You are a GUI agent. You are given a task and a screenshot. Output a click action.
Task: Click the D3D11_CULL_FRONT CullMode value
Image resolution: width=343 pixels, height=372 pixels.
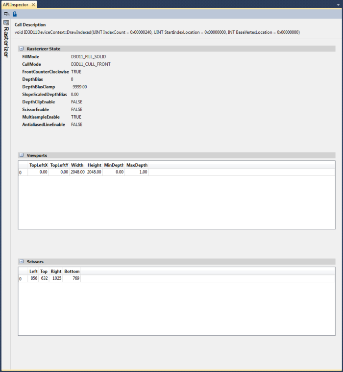(91, 64)
